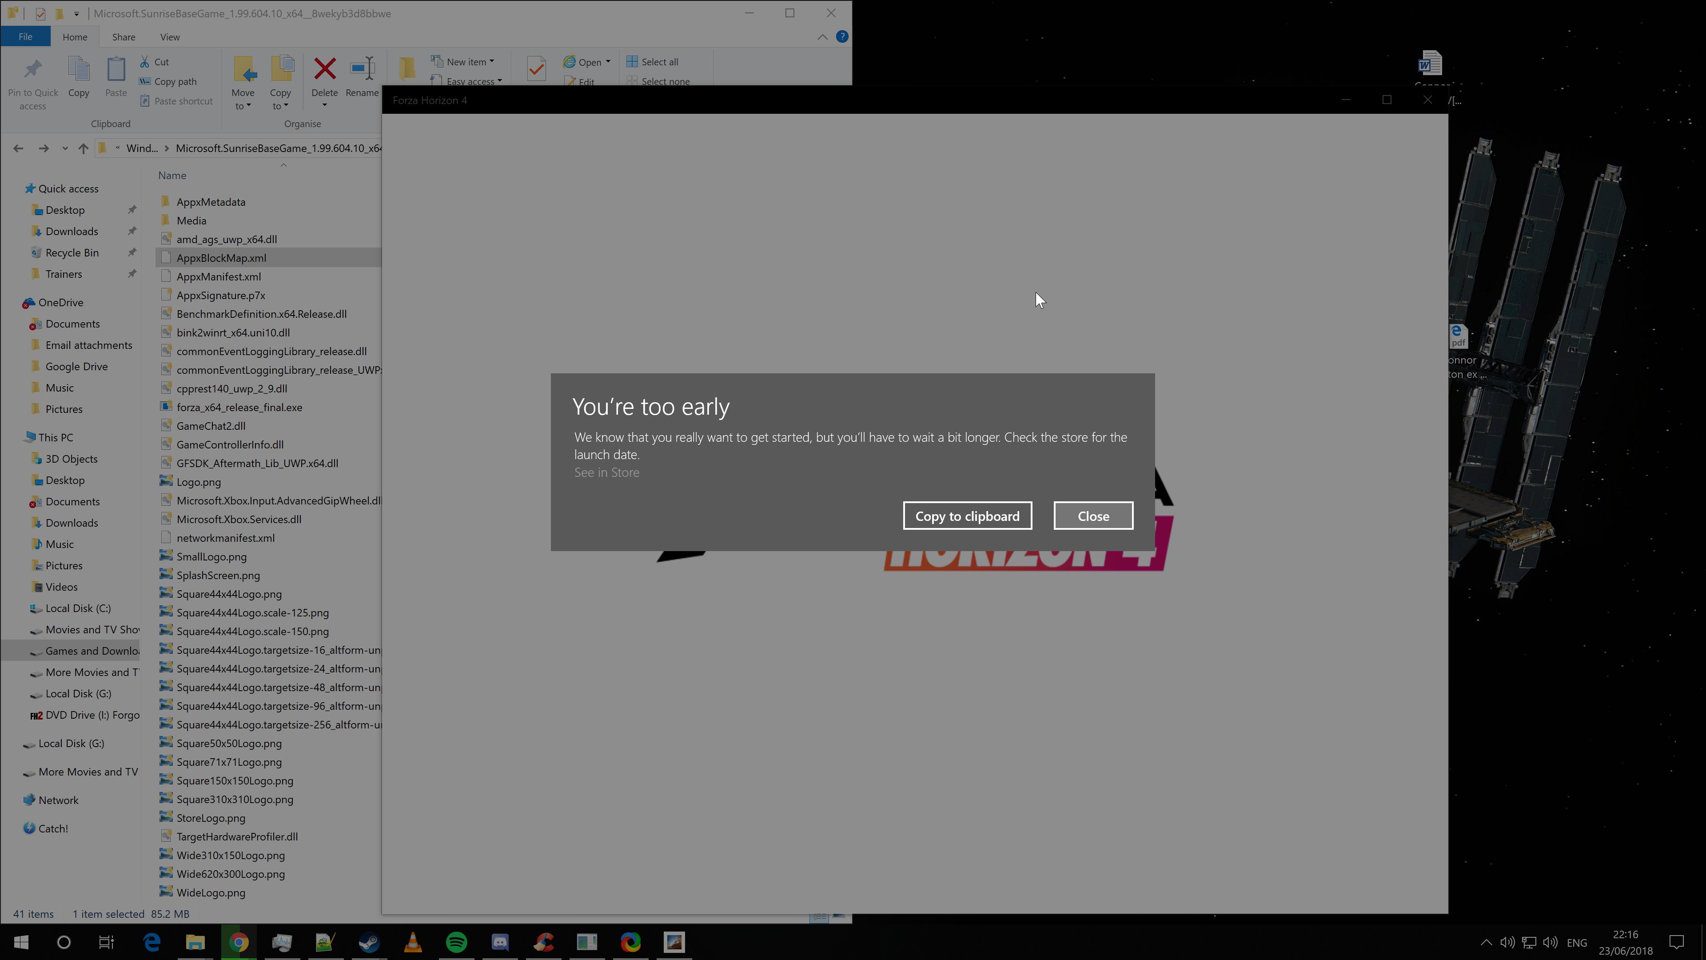Go up one folder level arrow
1706x960 pixels.
tap(83, 148)
